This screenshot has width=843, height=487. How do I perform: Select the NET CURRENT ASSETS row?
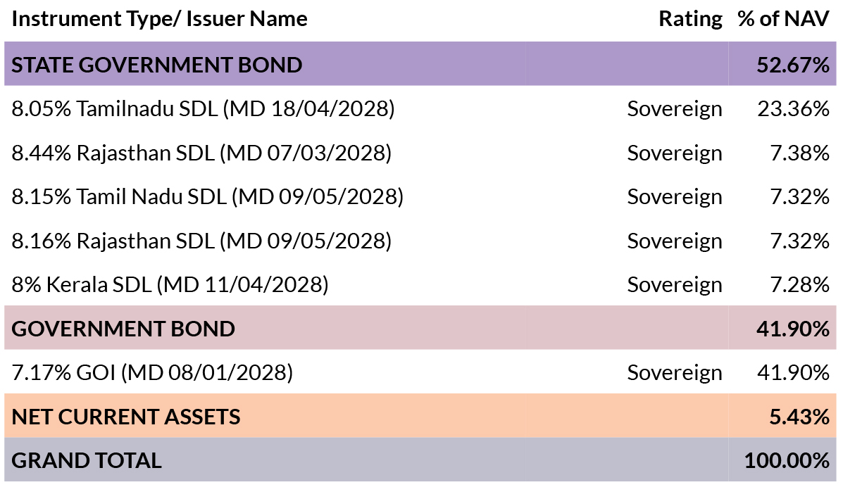420,416
